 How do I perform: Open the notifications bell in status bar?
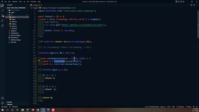coord(197,107)
